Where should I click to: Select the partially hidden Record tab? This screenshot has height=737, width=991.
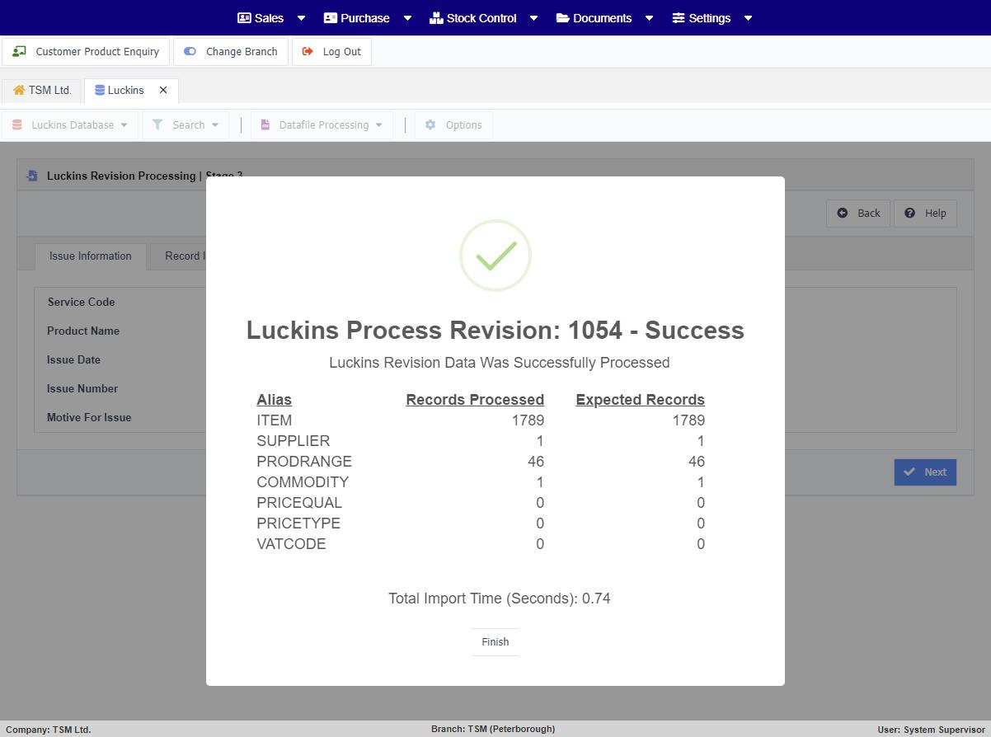coord(178,256)
